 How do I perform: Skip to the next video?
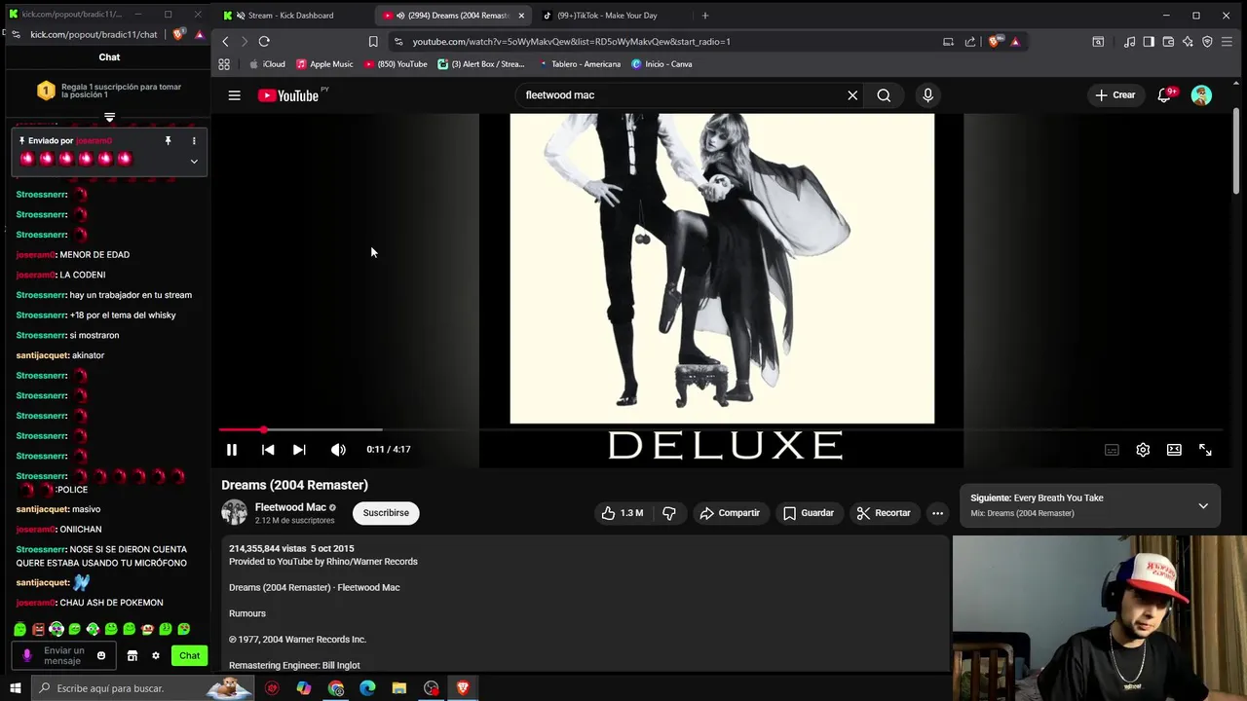pyautogui.click(x=299, y=450)
